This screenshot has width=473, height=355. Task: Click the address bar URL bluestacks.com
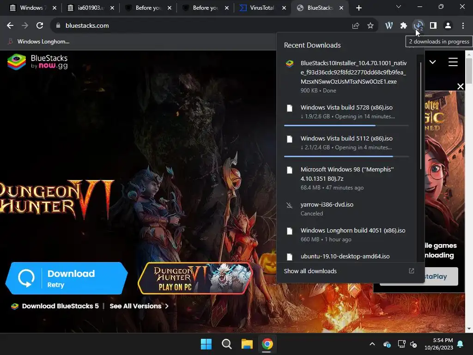tap(87, 26)
